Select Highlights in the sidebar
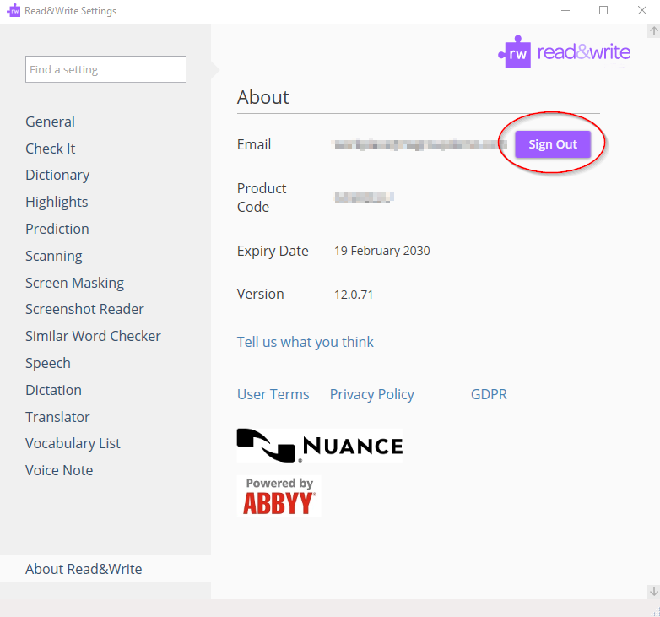 (57, 202)
